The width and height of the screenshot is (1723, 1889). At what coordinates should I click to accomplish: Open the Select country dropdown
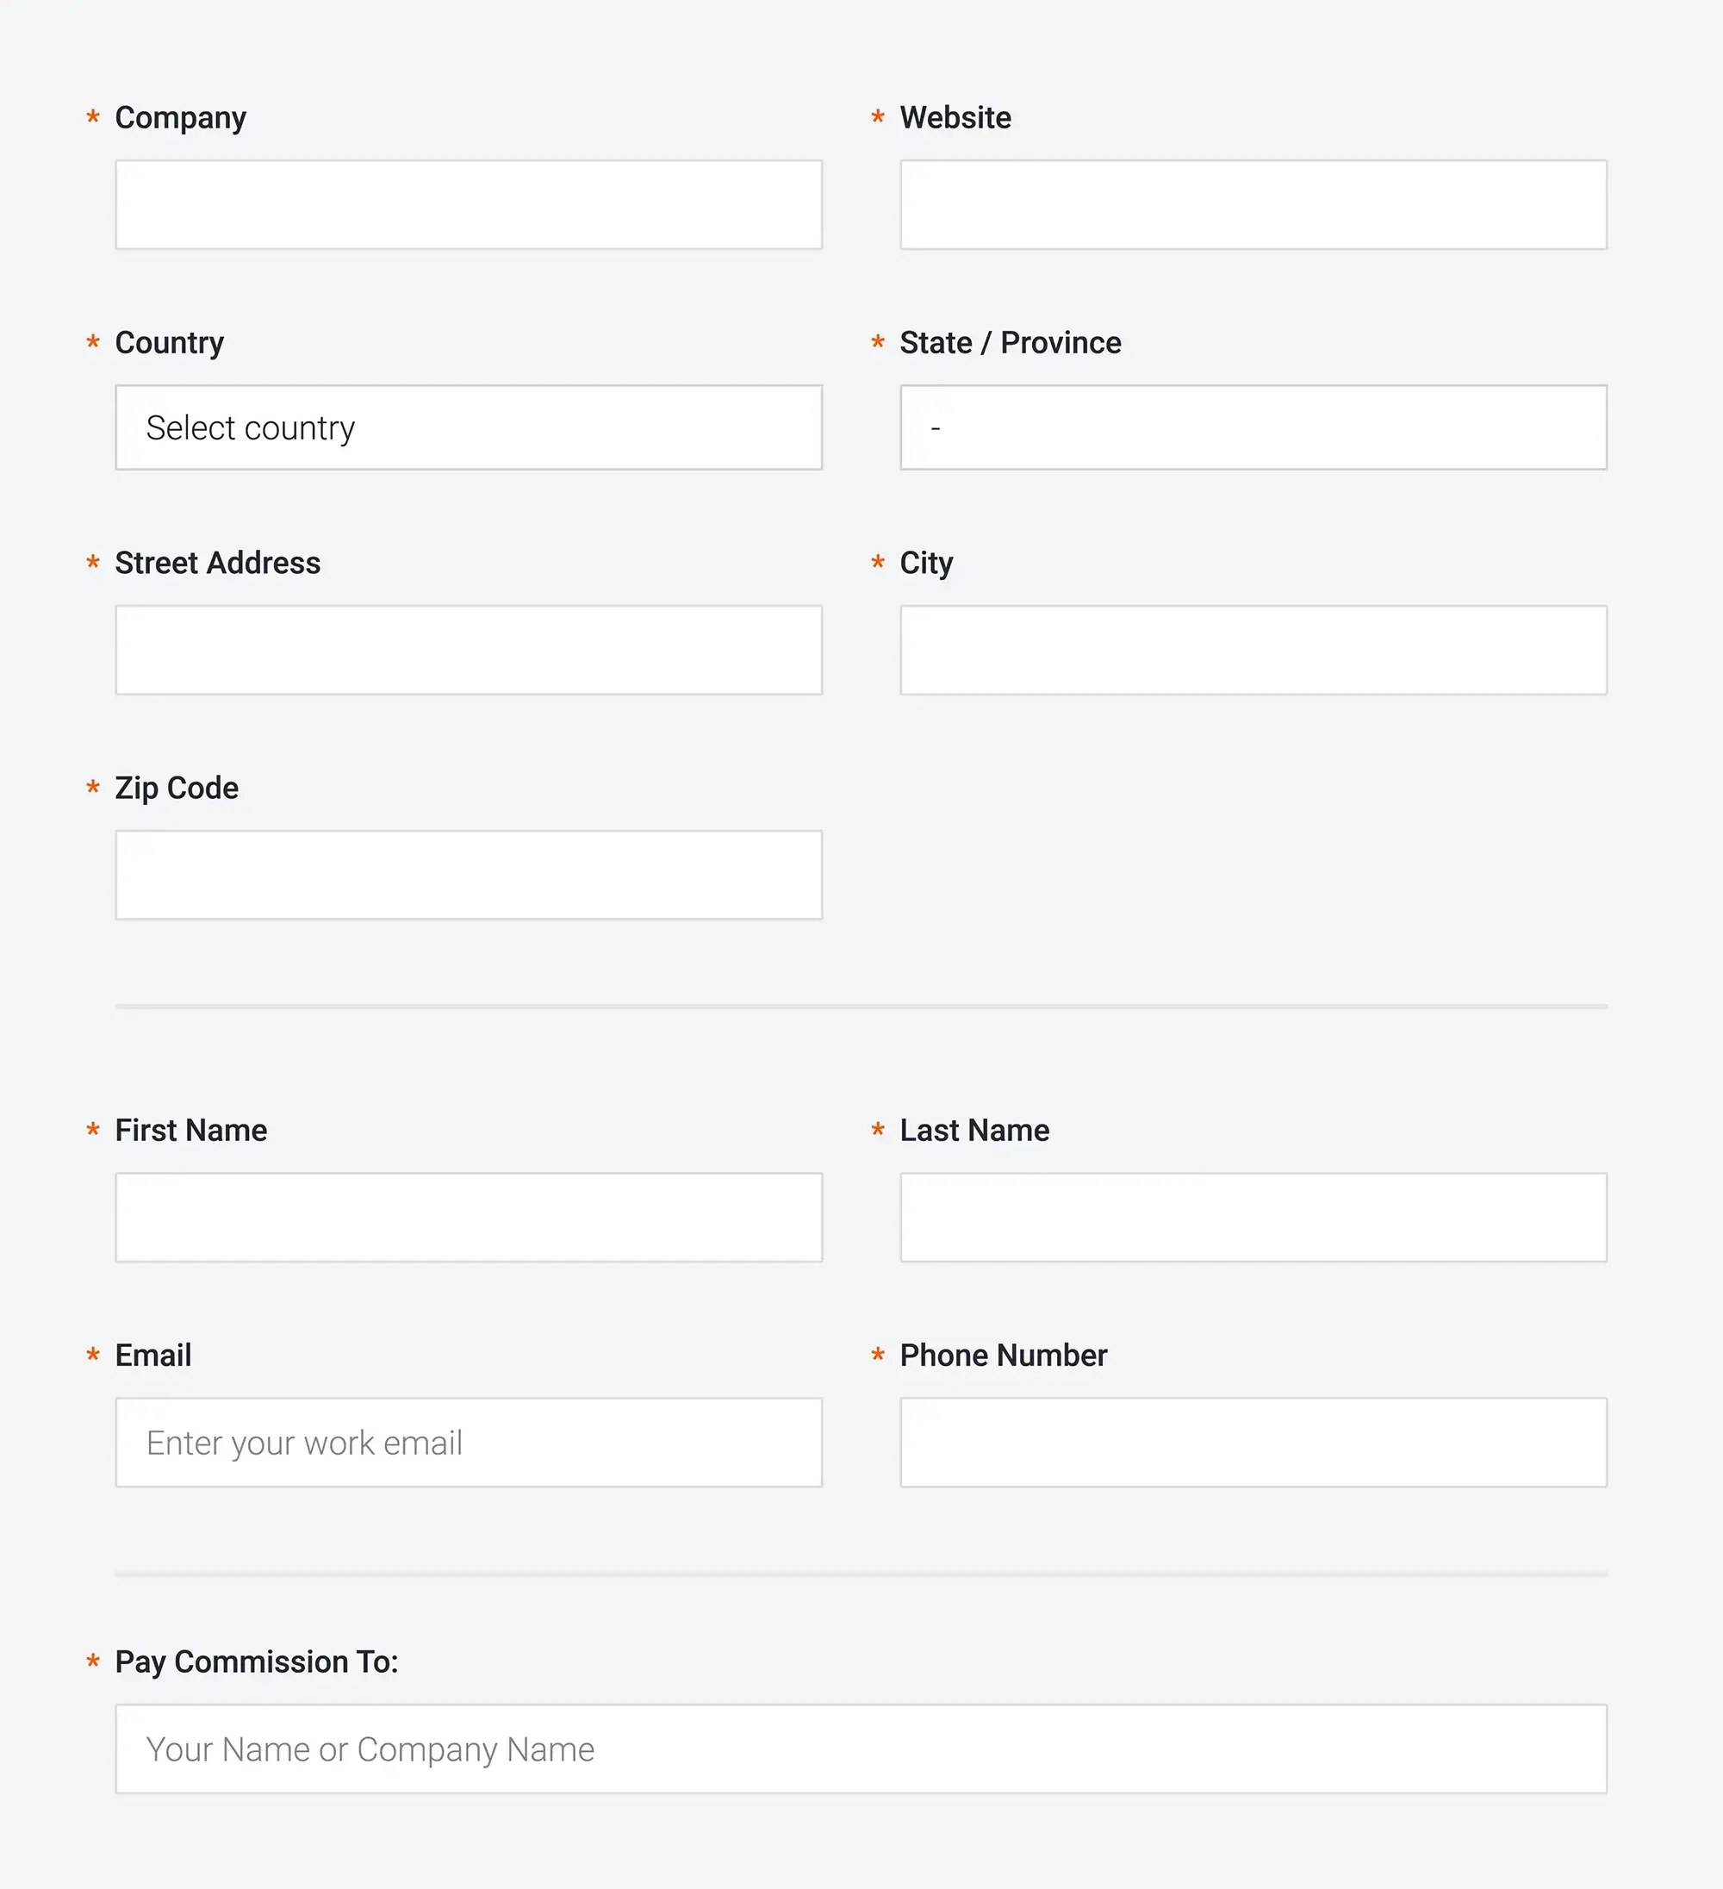469,427
